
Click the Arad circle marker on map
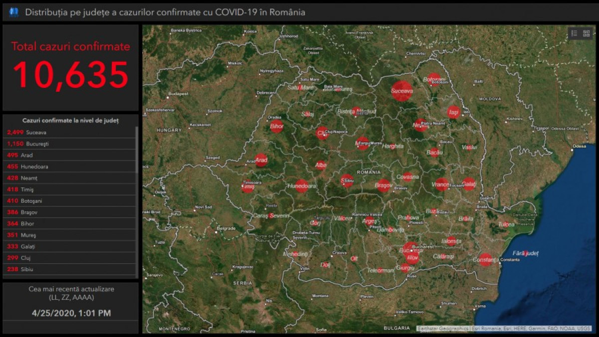261,160
